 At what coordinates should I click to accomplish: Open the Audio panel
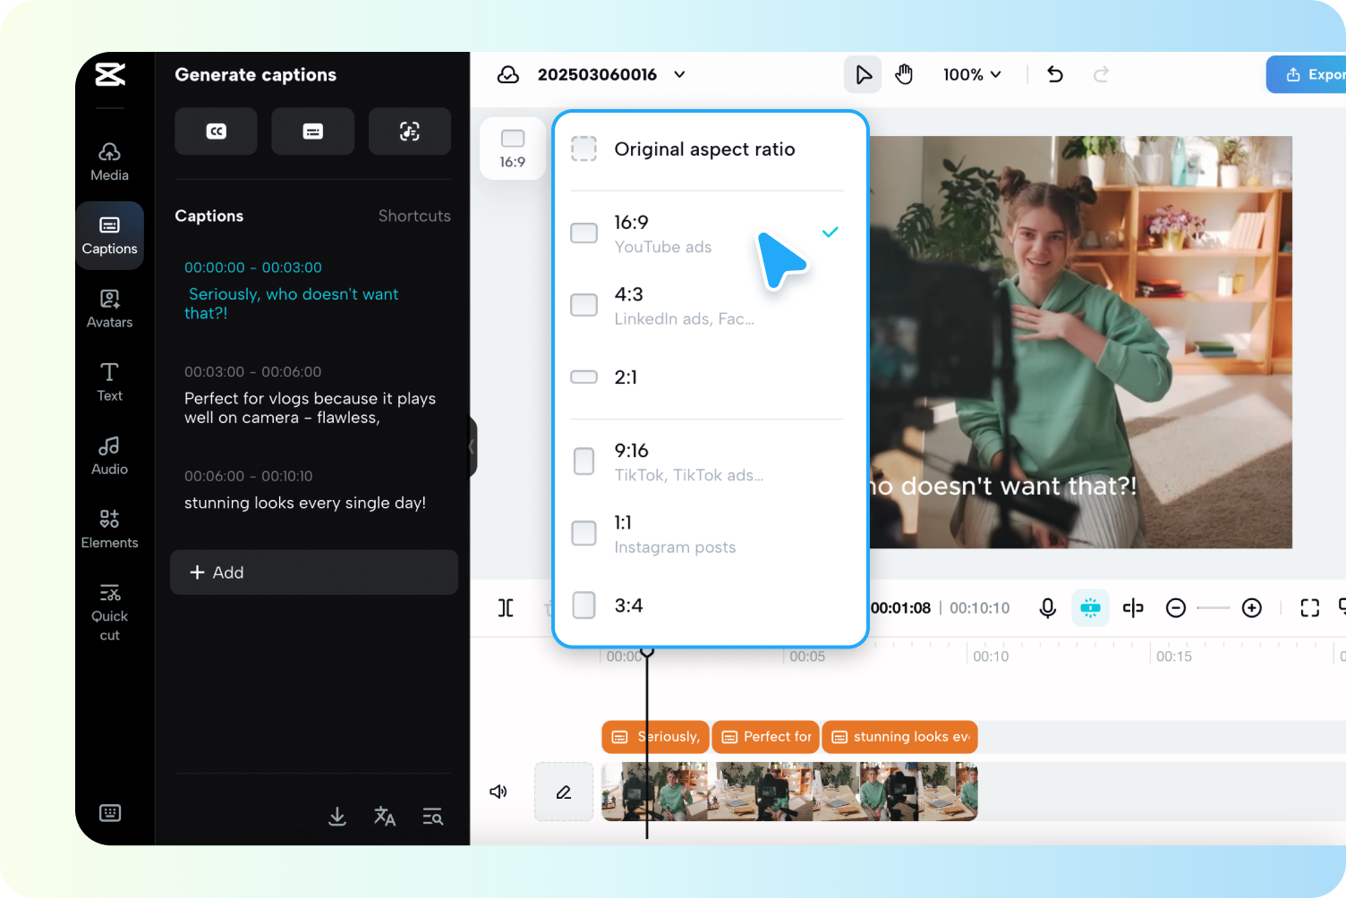(x=109, y=456)
